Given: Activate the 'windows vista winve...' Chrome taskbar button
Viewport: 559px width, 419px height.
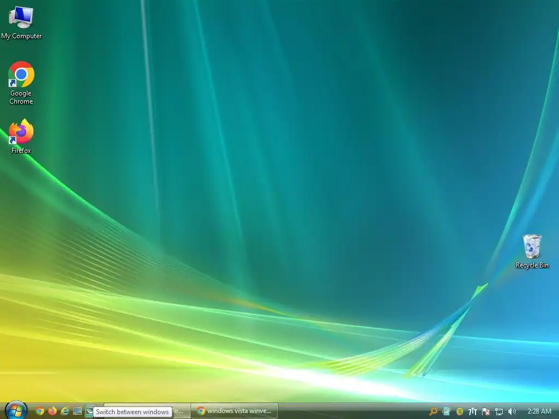Looking at the screenshot, I should tap(234, 411).
